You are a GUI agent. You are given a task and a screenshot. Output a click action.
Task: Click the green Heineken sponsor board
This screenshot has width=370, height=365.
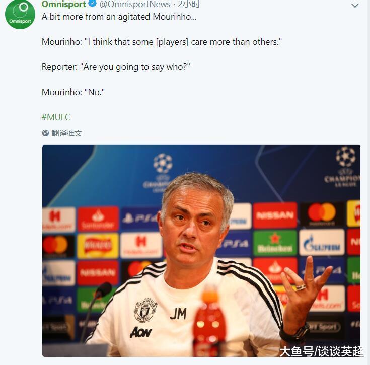tap(275, 244)
